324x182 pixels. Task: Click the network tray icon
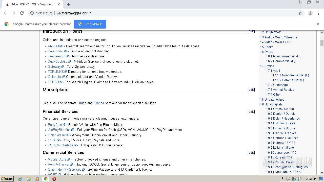(294, 179)
